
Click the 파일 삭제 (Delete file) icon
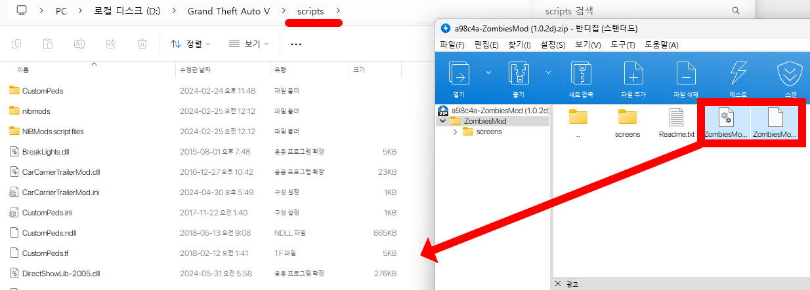(x=686, y=73)
